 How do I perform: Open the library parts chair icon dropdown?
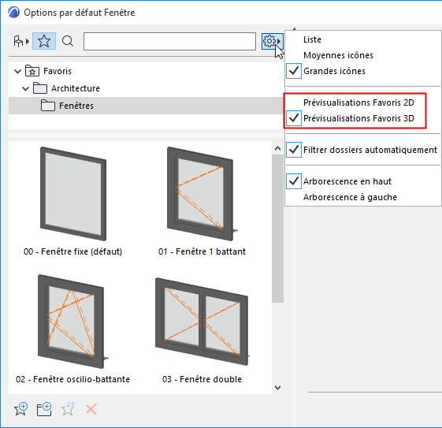(21, 41)
